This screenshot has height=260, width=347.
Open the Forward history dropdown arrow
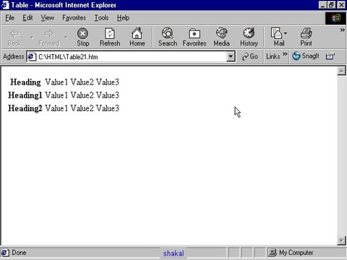66,38
